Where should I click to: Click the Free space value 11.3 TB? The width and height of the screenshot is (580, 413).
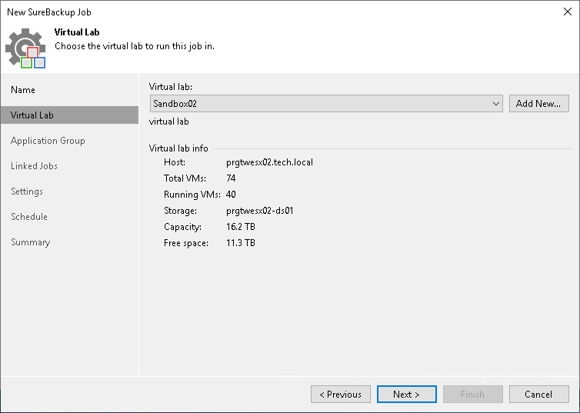(241, 243)
